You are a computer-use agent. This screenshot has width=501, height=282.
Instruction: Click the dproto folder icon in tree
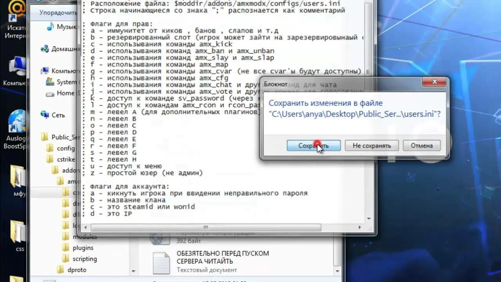click(60, 270)
